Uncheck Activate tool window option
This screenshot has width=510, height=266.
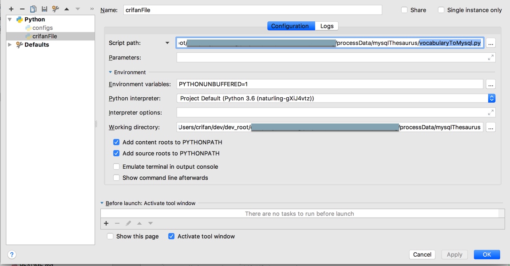click(x=171, y=236)
